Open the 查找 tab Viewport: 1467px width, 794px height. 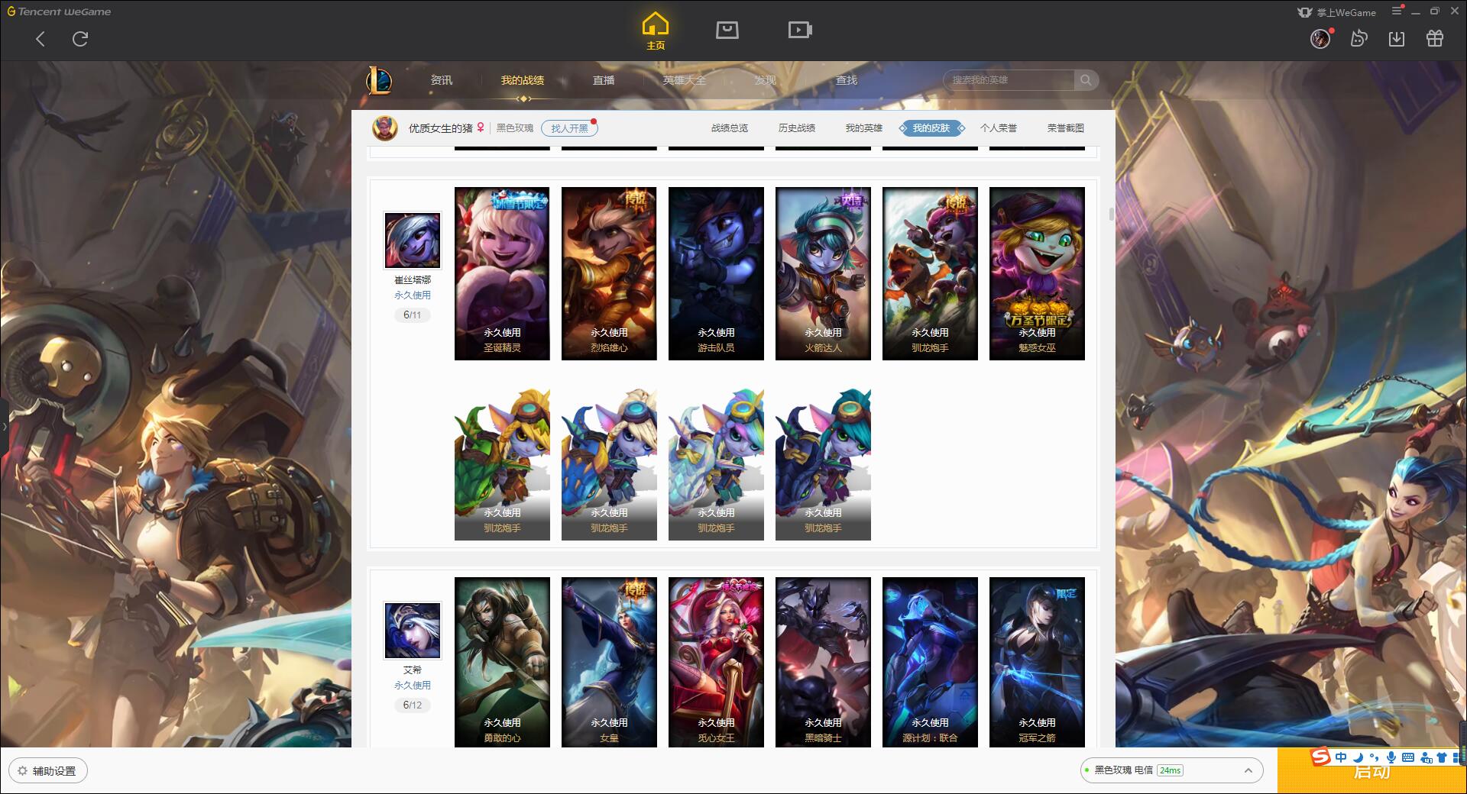point(847,80)
